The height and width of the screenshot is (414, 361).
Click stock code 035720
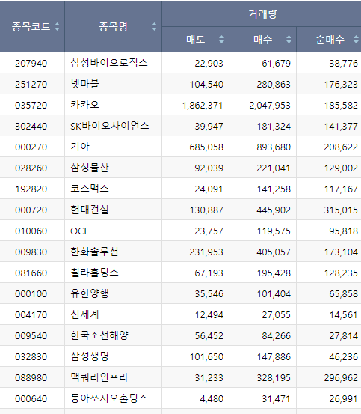tap(31, 106)
